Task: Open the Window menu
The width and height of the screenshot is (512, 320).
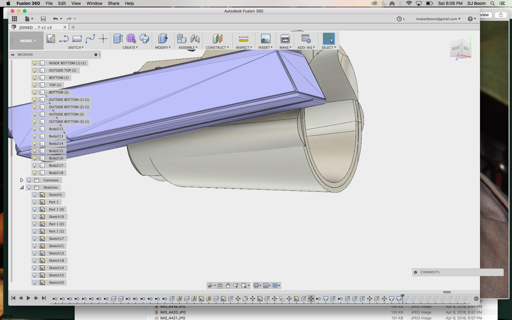Action: pos(94,3)
